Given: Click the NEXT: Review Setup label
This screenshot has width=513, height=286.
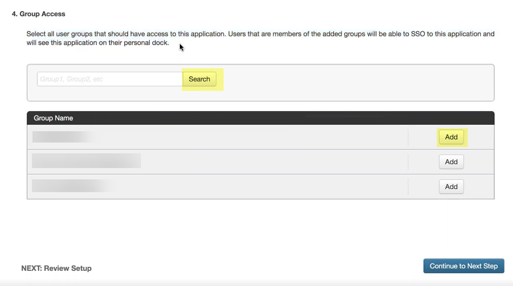Looking at the screenshot, I should (57, 268).
